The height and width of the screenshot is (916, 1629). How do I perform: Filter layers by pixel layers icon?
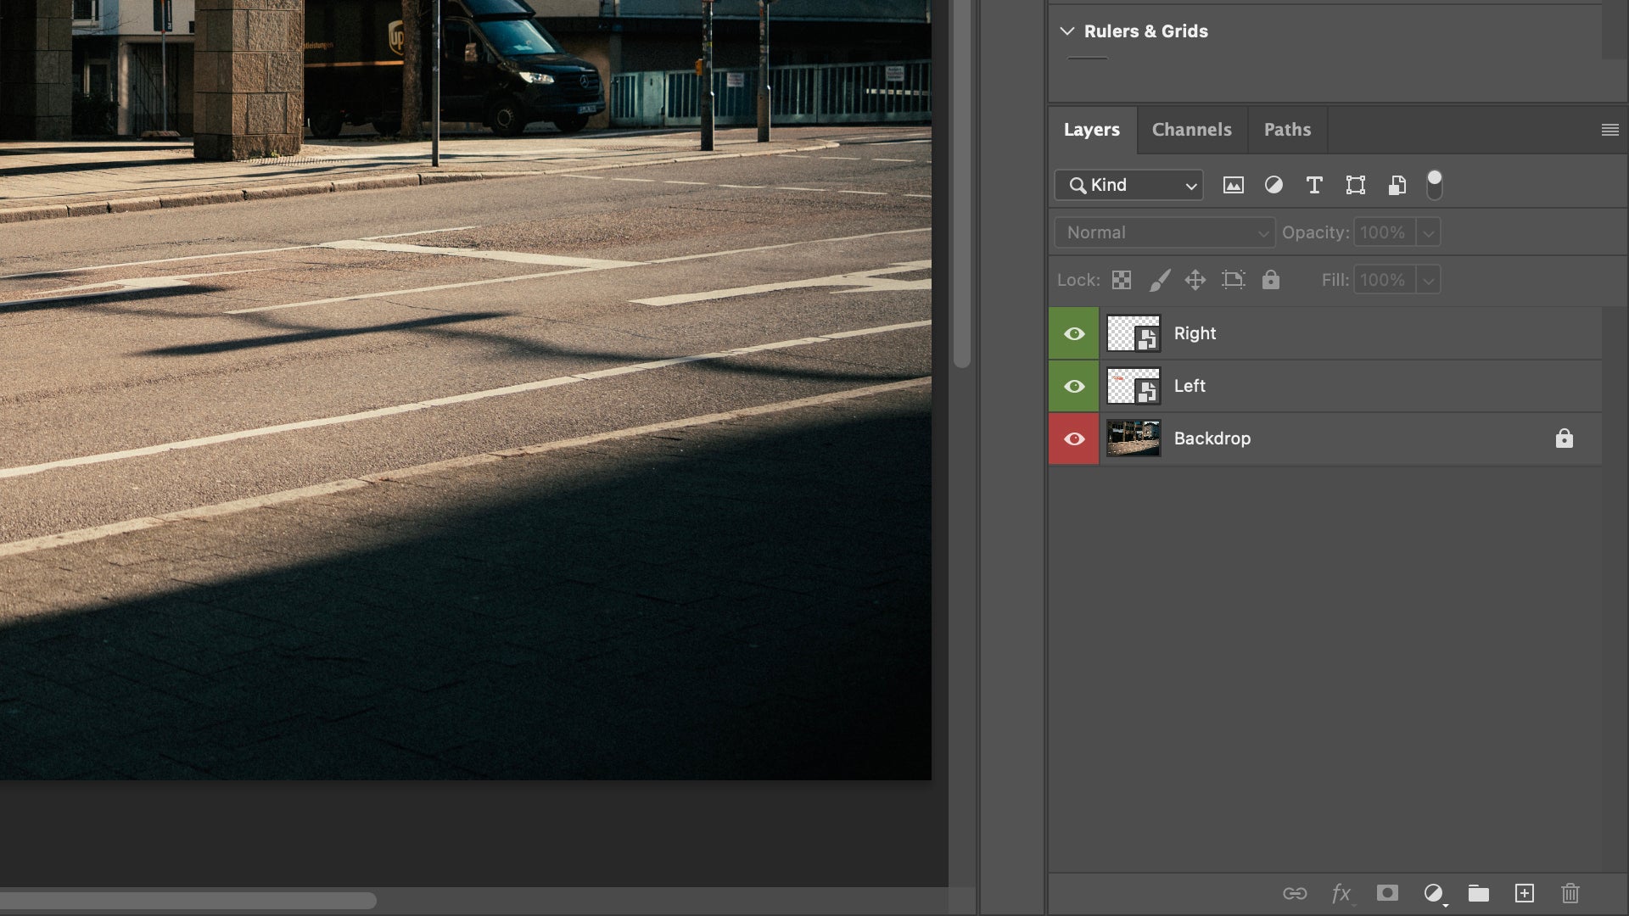(x=1233, y=185)
